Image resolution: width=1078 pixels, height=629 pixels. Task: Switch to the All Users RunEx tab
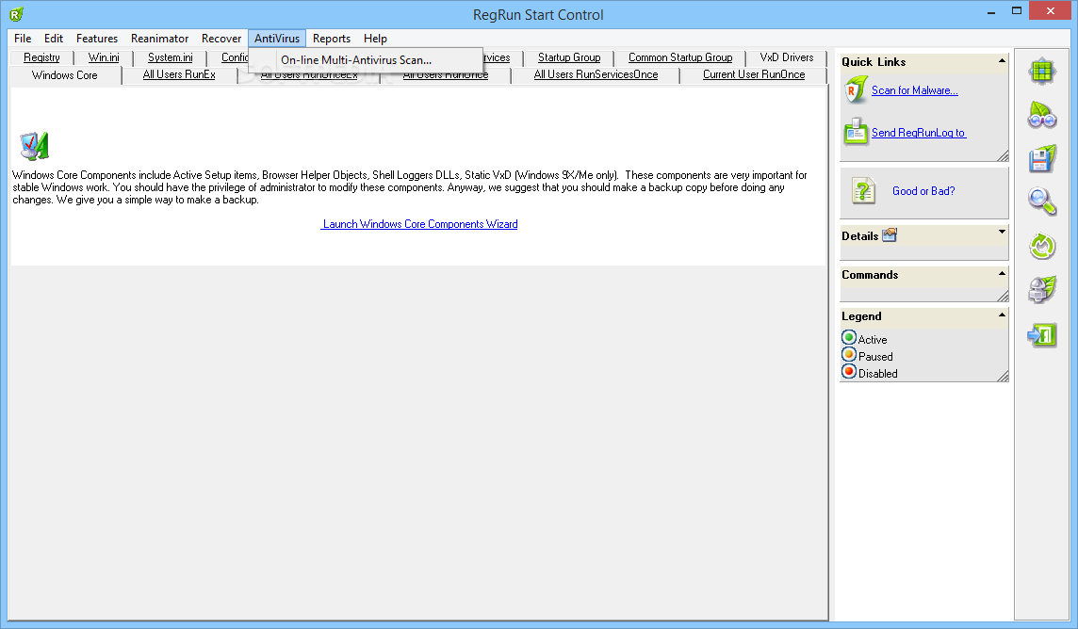point(179,74)
